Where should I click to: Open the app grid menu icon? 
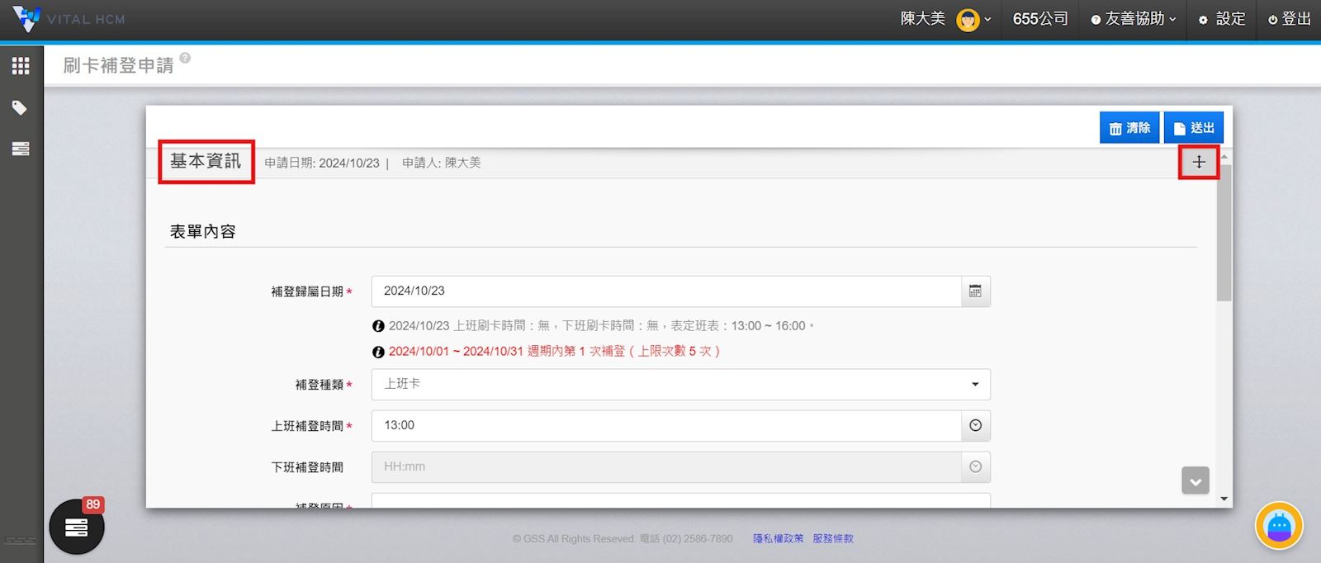coord(21,66)
